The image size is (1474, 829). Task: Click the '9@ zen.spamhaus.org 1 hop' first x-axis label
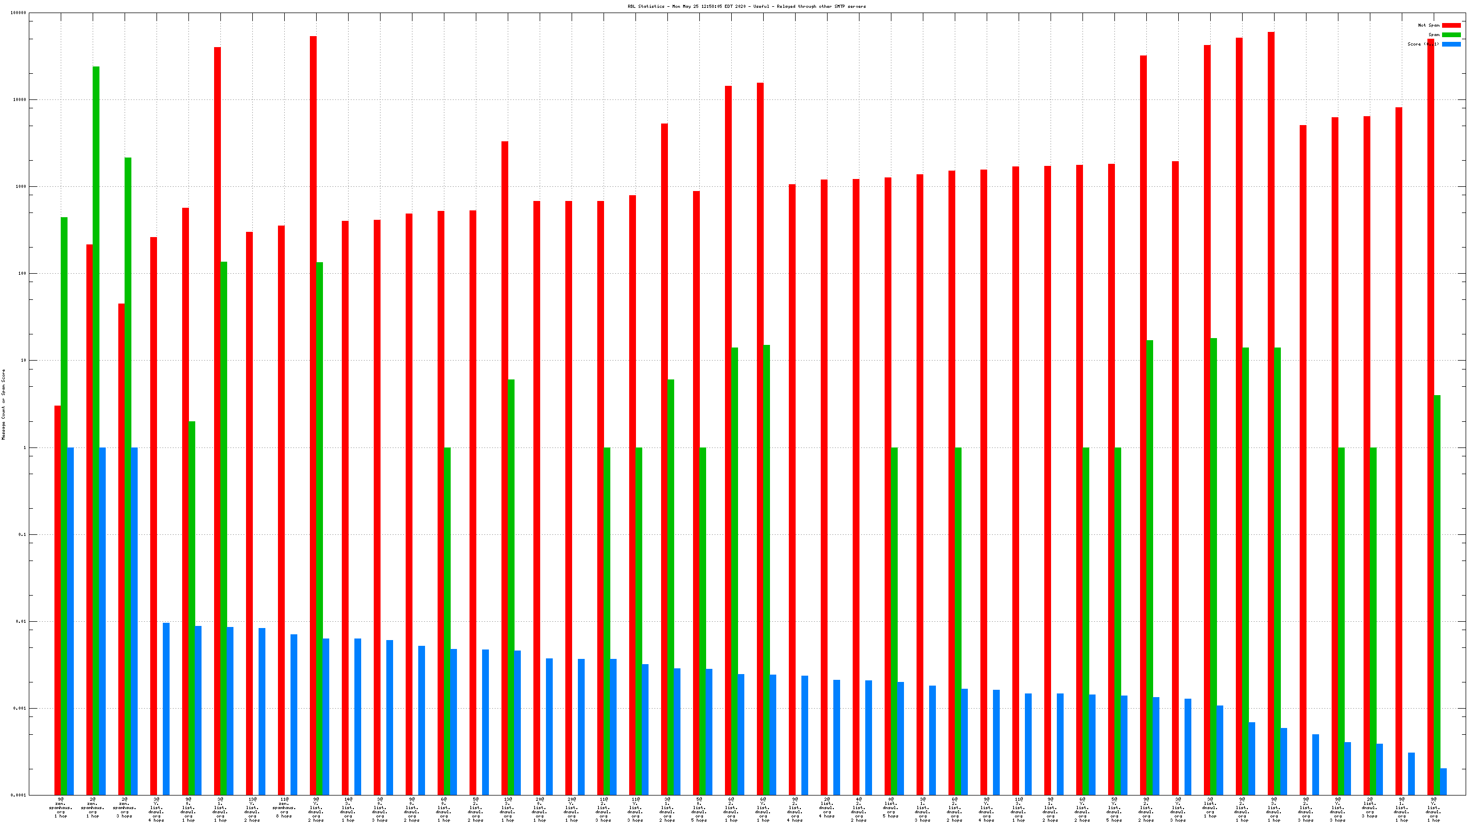pos(61,807)
